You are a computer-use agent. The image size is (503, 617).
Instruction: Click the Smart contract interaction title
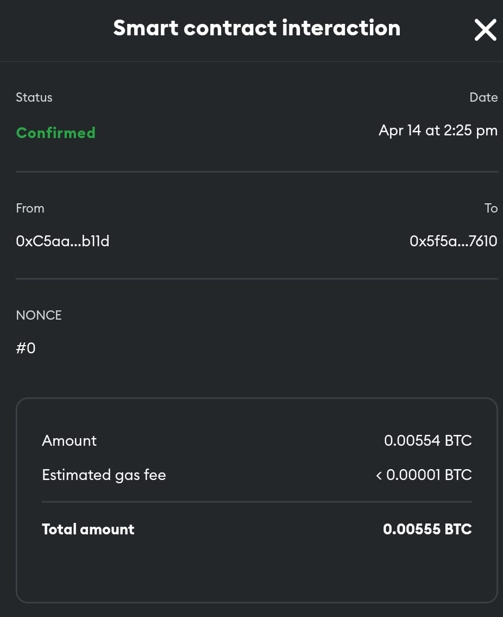[x=257, y=28]
